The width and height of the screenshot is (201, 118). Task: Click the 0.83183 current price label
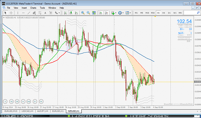[x=197, y=82]
